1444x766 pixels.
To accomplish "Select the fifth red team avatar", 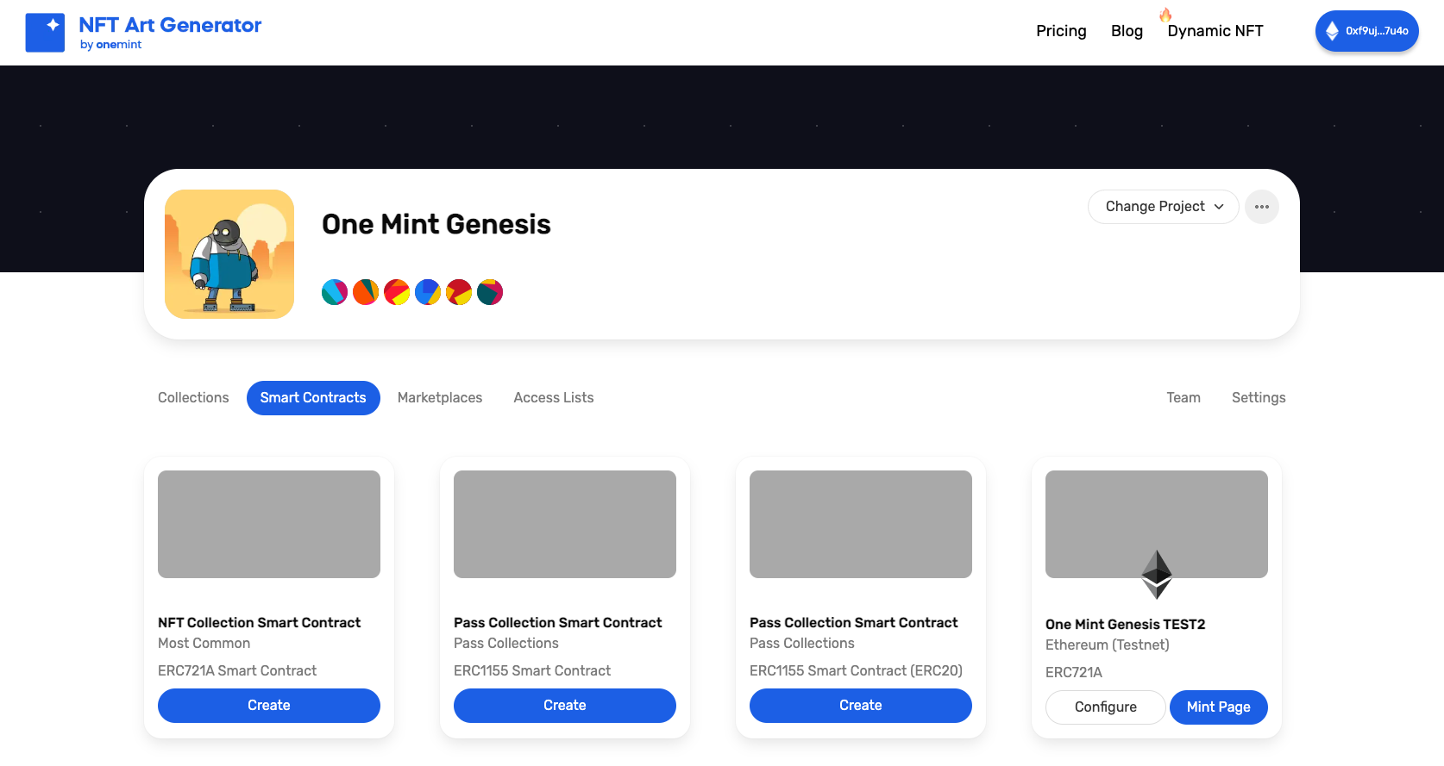I will (459, 292).
